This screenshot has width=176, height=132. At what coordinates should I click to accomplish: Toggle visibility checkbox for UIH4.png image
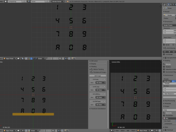tap(104, 79)
